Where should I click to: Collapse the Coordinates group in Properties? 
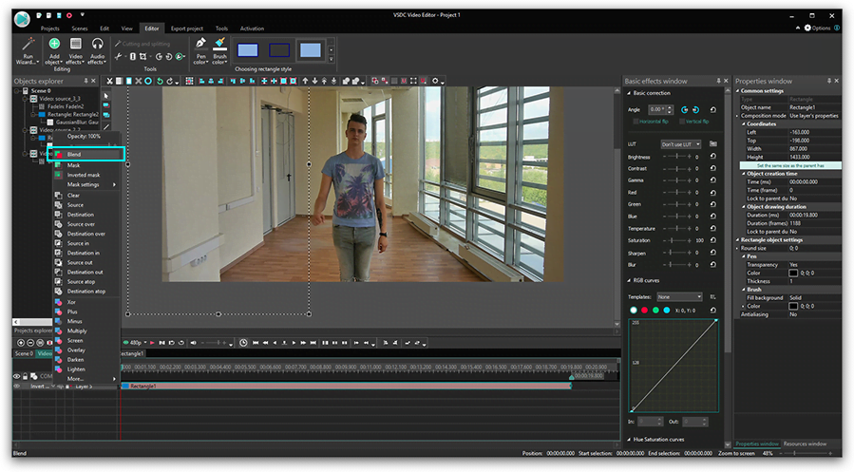pyautogui.click(x=744, y=124)
